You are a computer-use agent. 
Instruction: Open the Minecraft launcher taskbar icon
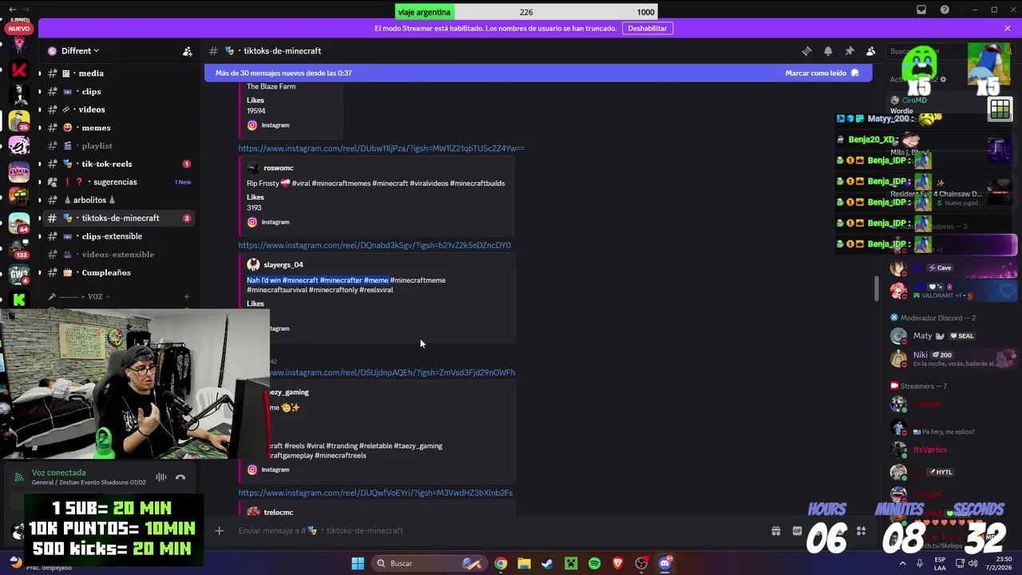point(571,563)
